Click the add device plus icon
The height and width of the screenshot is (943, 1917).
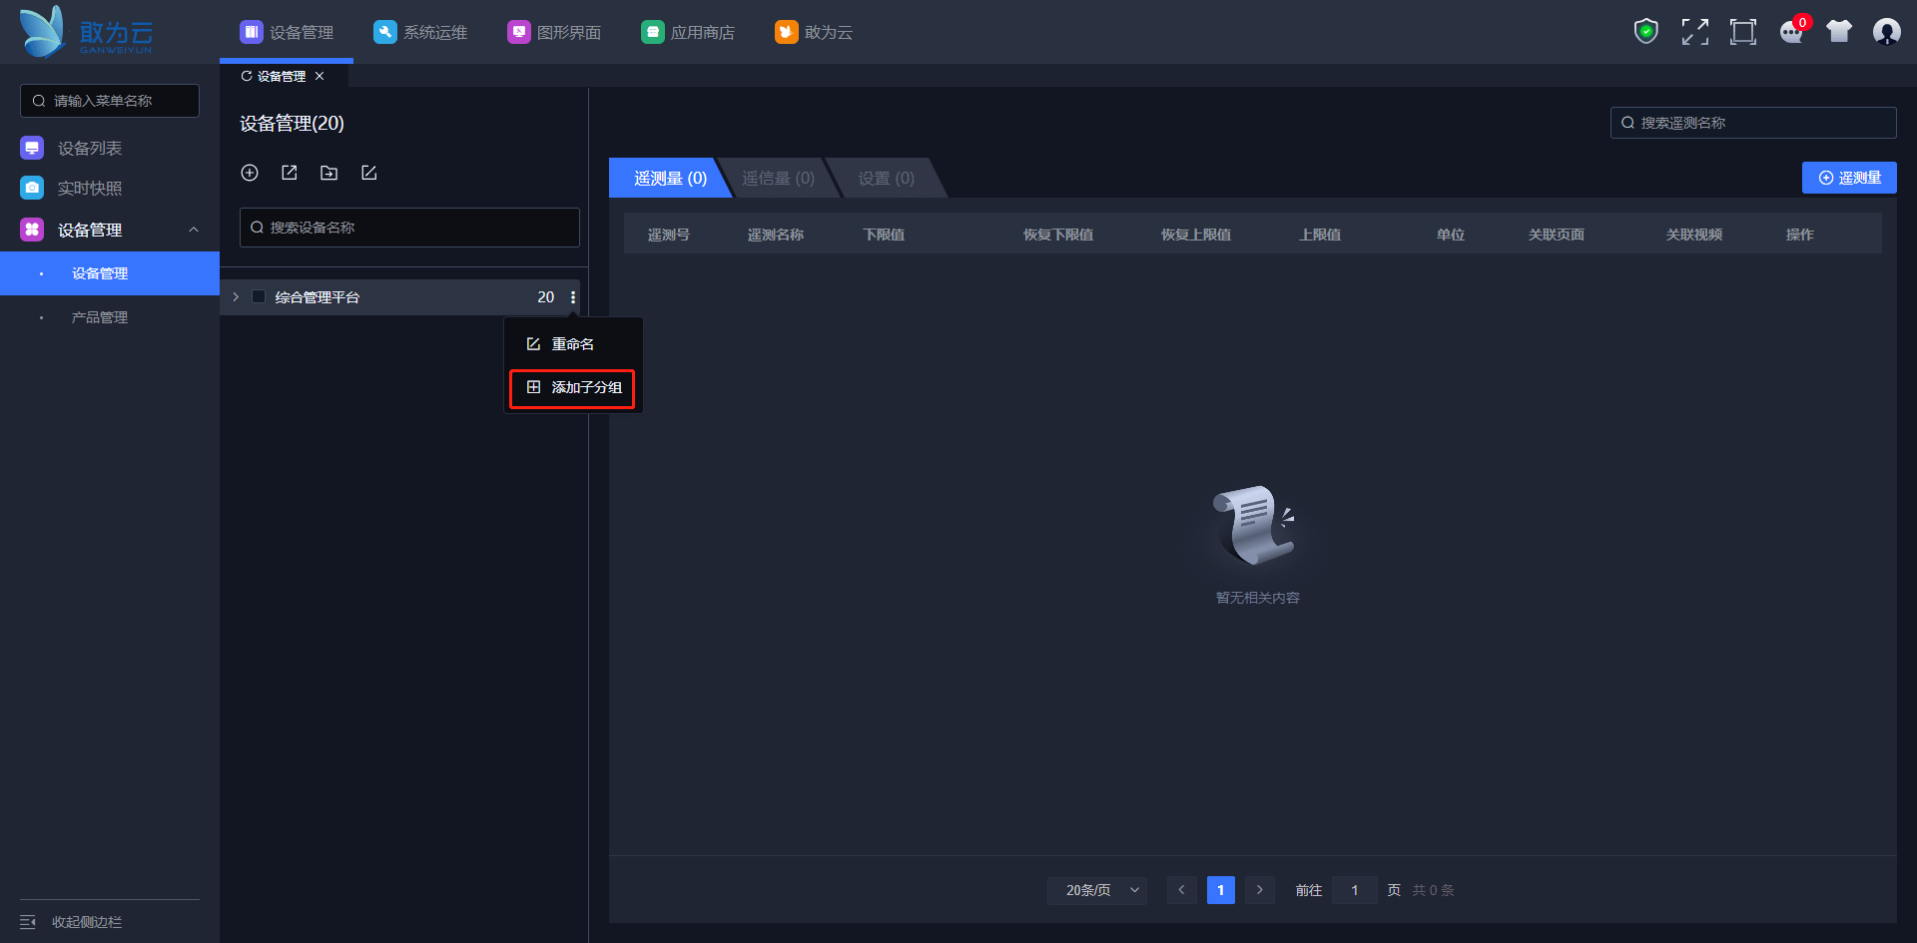tap(250, 173)
